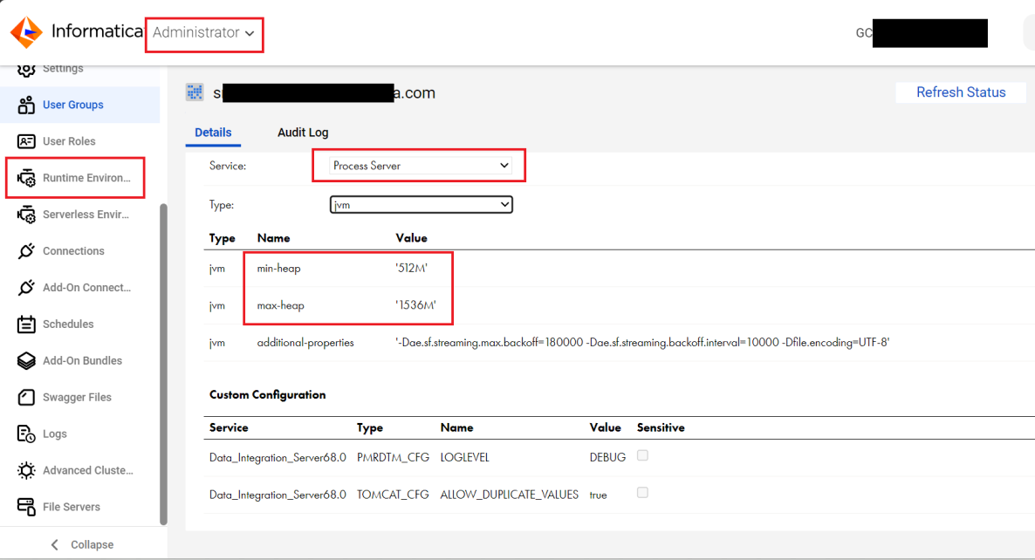Open Logs in the sidebar
The width and height of the screenshot is (1035, 560).
pos(80,434)
